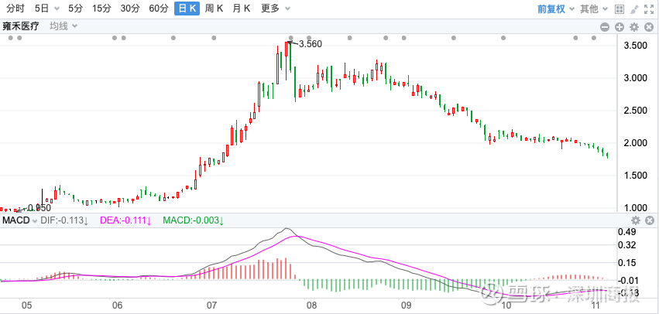Viewport: 659px width, 314px height.
Task: Expand the 前复权 adjustment dropdown
Action: point(555,9)
